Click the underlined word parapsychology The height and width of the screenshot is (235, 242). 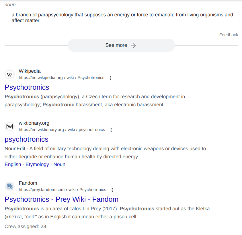click(x=56, y=15)
